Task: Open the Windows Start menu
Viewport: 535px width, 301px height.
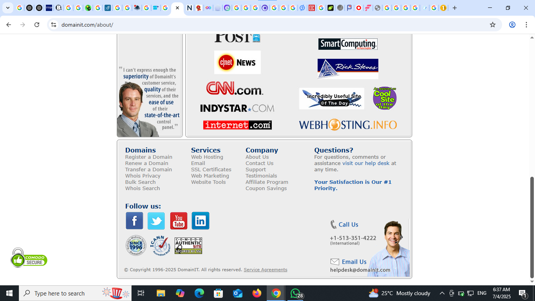Action: click(9, 293)
